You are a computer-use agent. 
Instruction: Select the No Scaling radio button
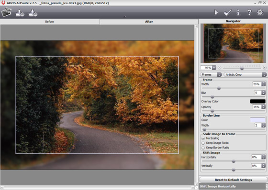coord(203,138)
